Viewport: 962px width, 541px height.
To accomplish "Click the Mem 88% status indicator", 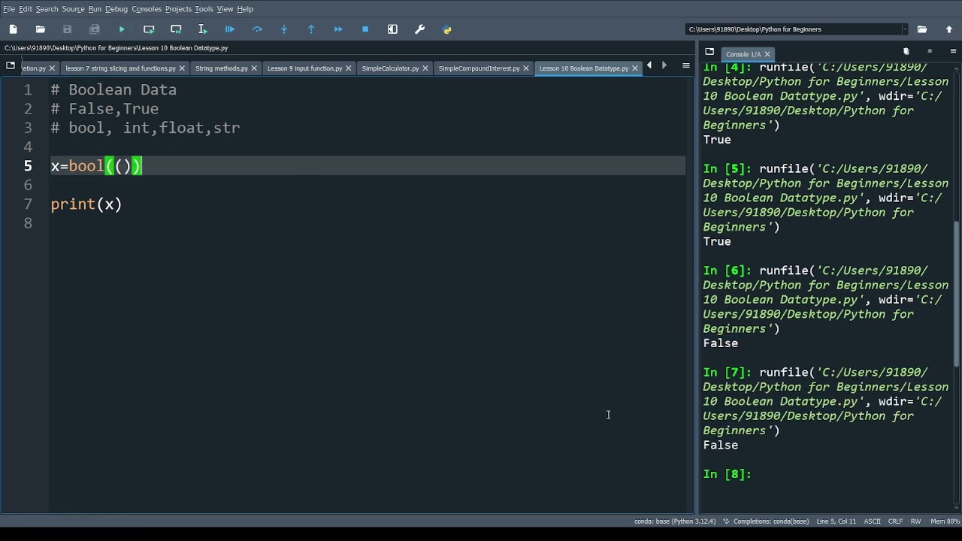I will [945, 521].
